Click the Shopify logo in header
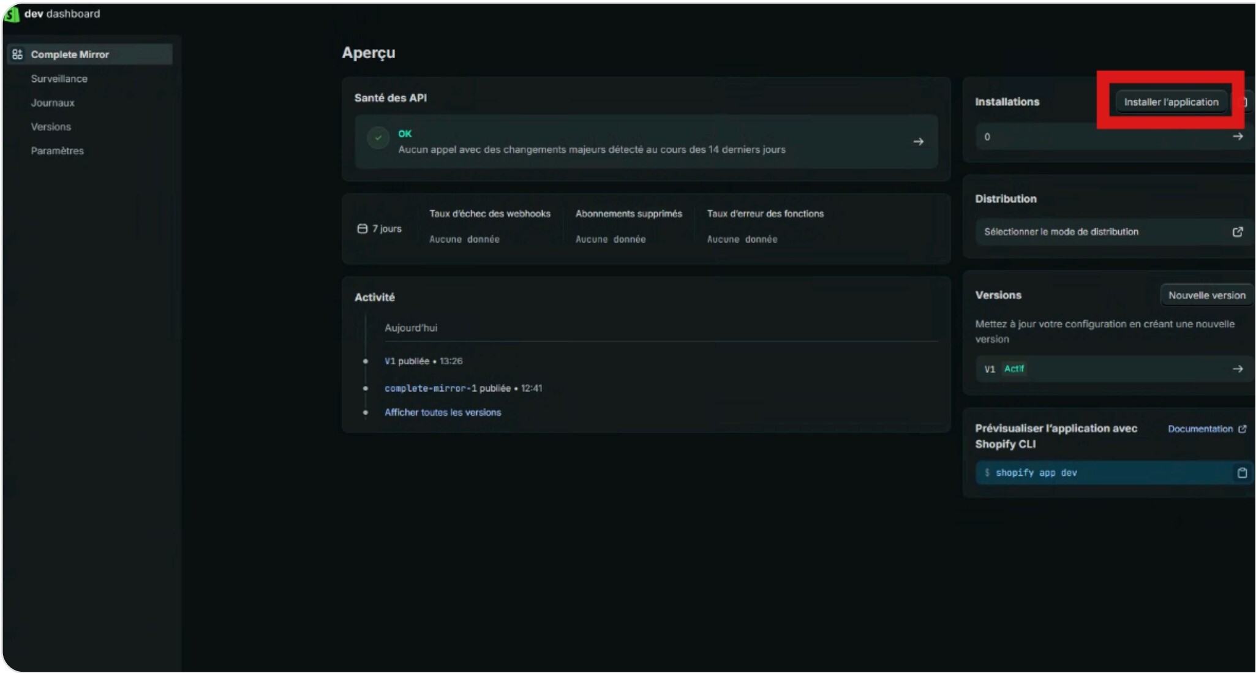1256x673 pixels. (11, 14)
